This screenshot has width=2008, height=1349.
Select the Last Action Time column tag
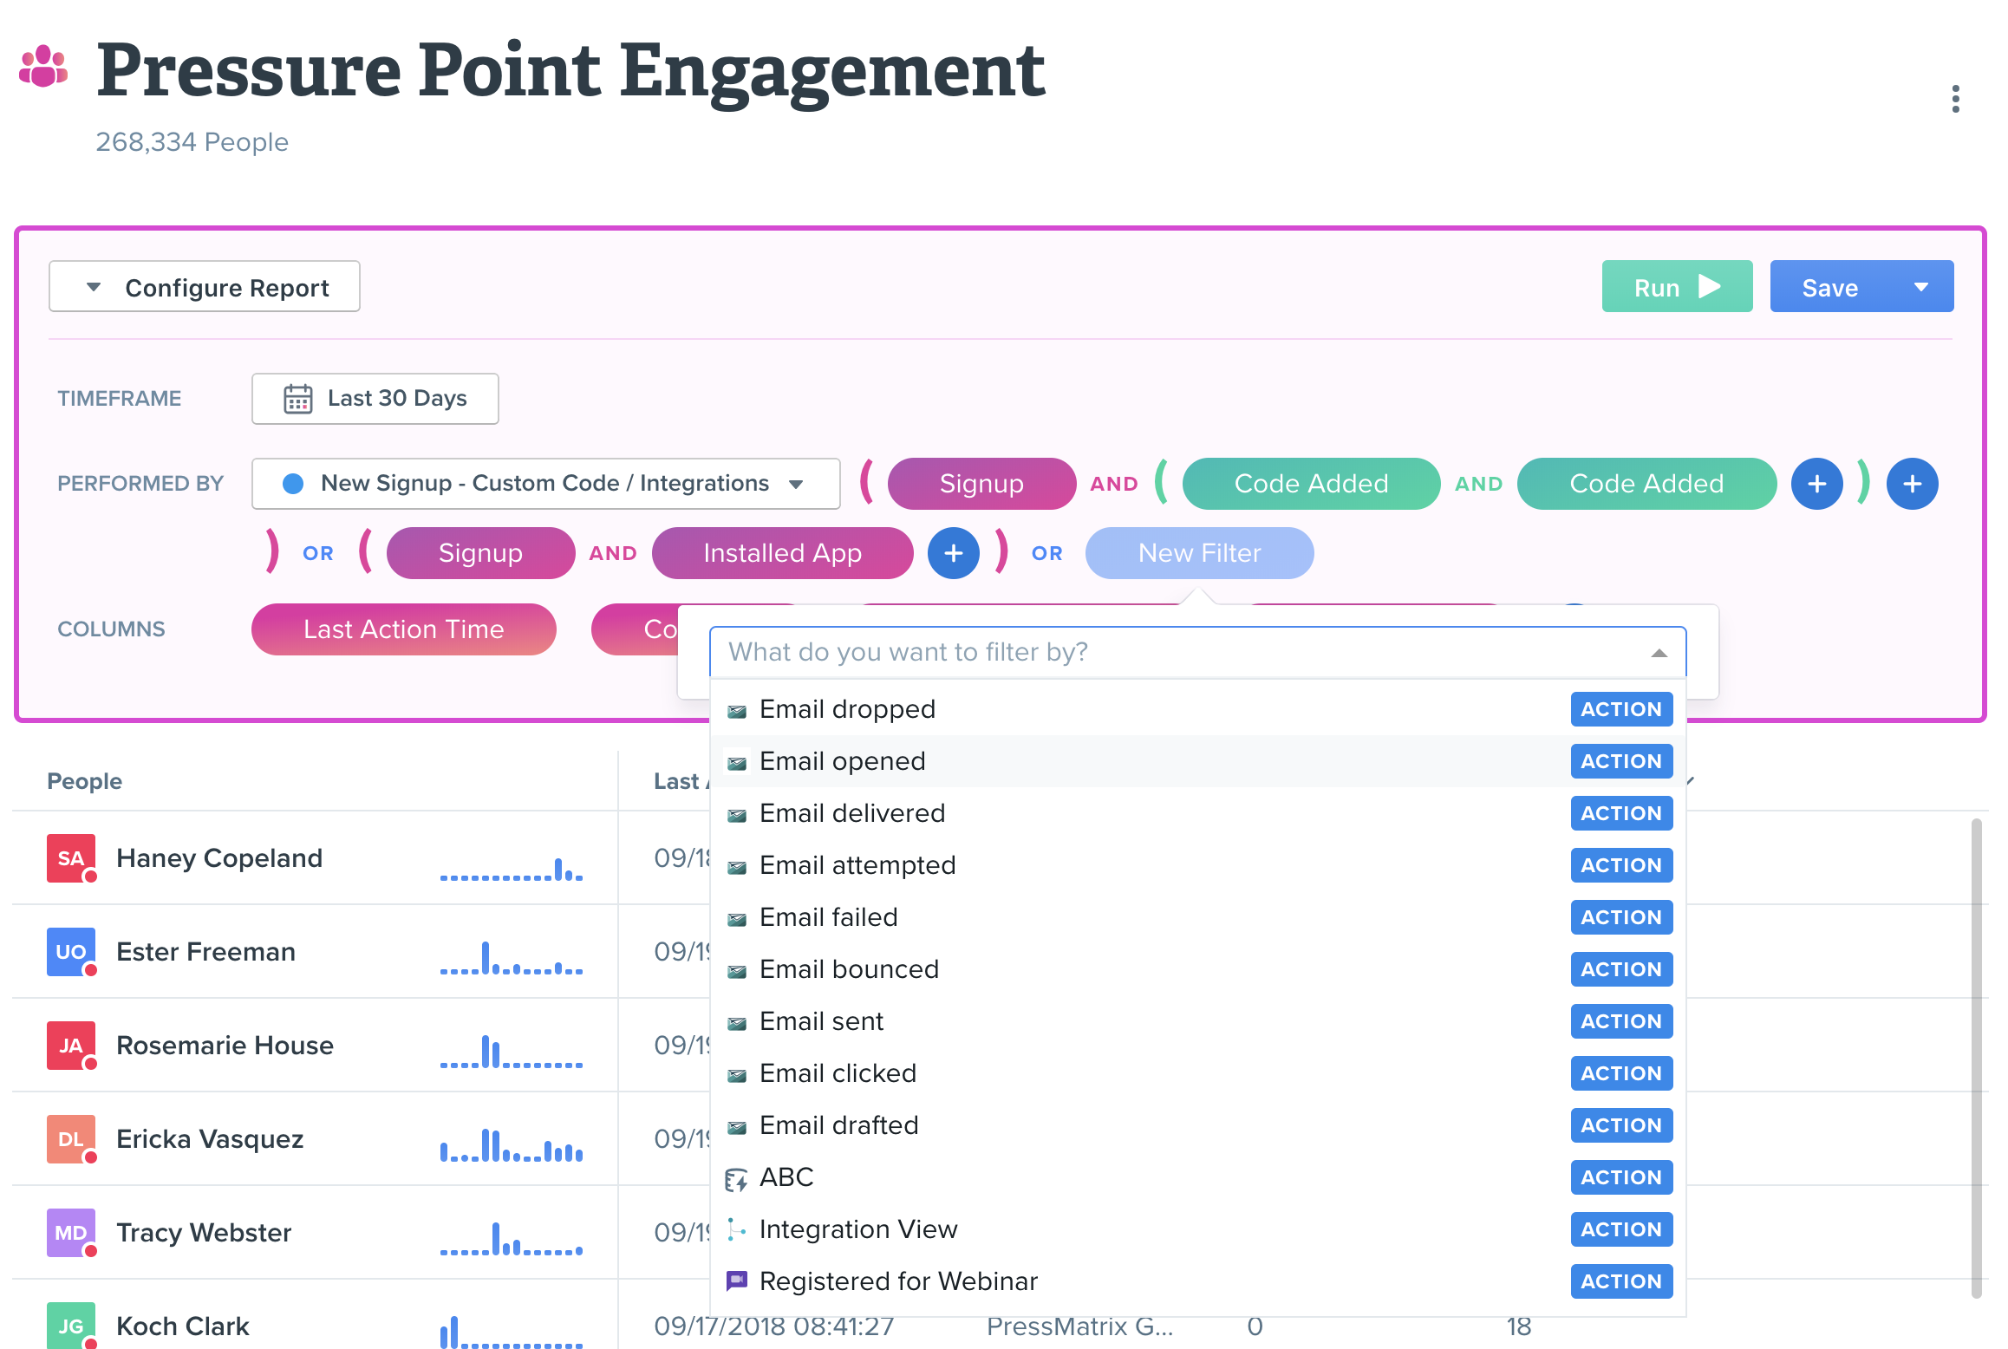[x=405, y=629]
